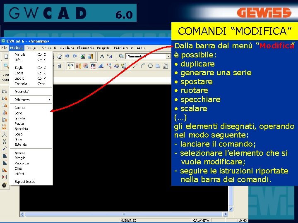The width and height of the screenshot is (298, 223).
Task: Choose Serie from the Modifica menu
Action: [31, 113]
